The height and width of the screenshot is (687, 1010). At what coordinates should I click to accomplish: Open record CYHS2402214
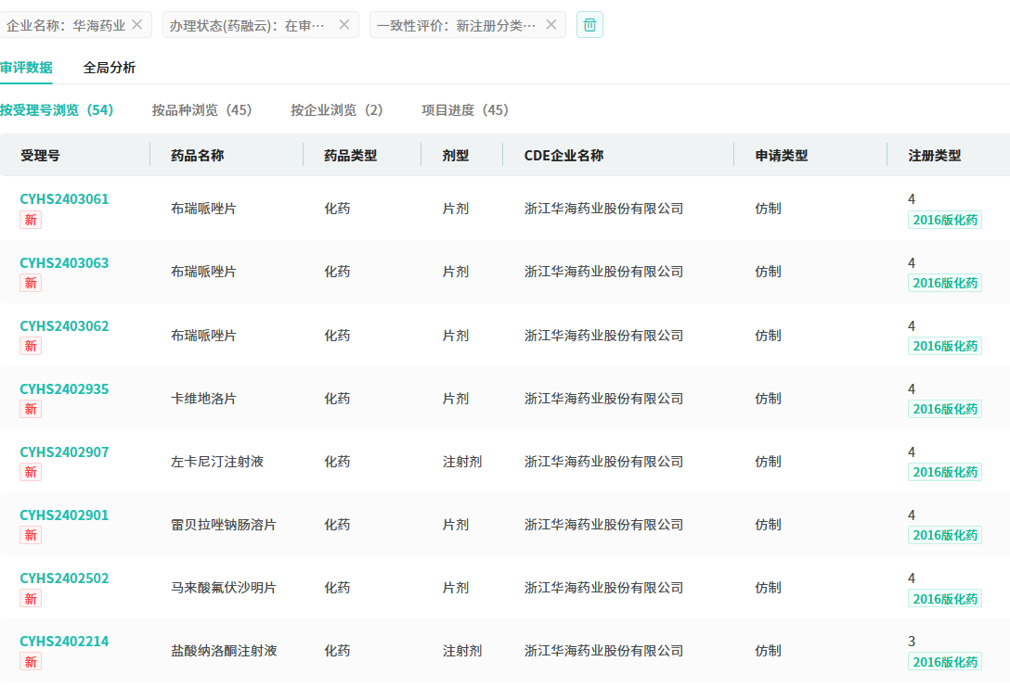[64, 642]
